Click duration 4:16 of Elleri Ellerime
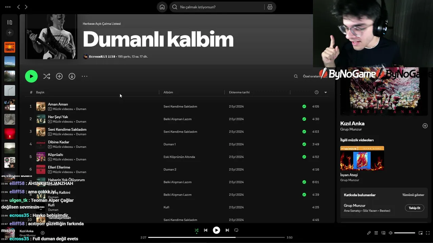 pyautogui.click(x=316, y=169)
